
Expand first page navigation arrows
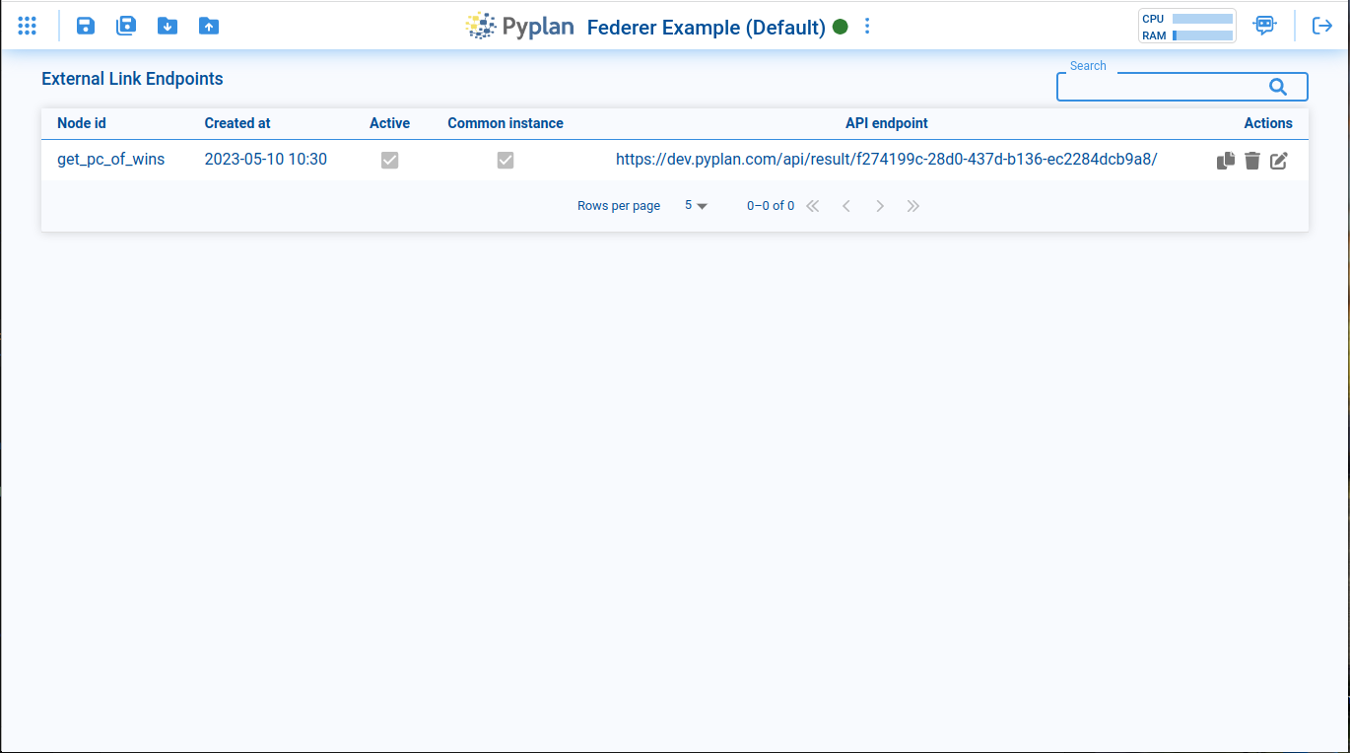point(812,205)
